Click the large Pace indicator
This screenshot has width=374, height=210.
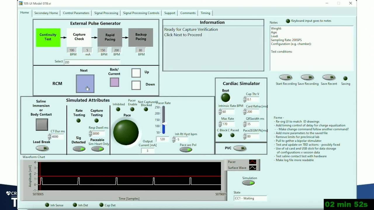pyautogui.click(x=126, y=132)
